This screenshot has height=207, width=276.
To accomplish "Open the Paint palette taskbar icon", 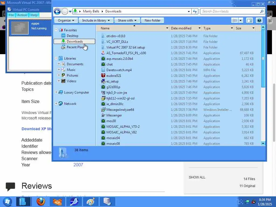I will 91,202.
